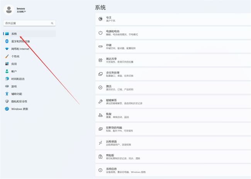Click the 投影到此电脑 projector icon
Viewport: 251px width, 179px height.
coord(100,129)
